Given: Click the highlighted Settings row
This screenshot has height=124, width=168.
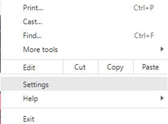Looking at the screenshot, I should pos(83,84).
